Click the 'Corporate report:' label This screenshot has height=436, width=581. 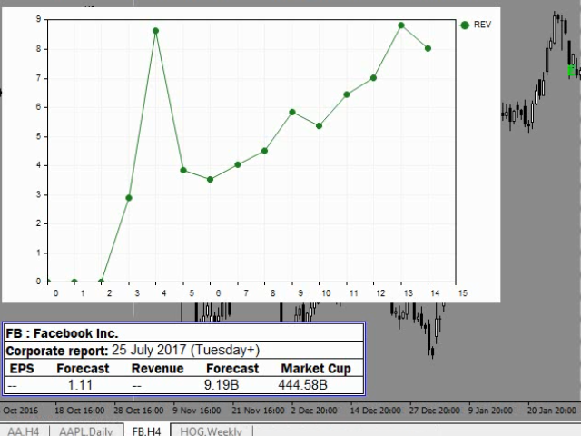(x=57, y=351)
